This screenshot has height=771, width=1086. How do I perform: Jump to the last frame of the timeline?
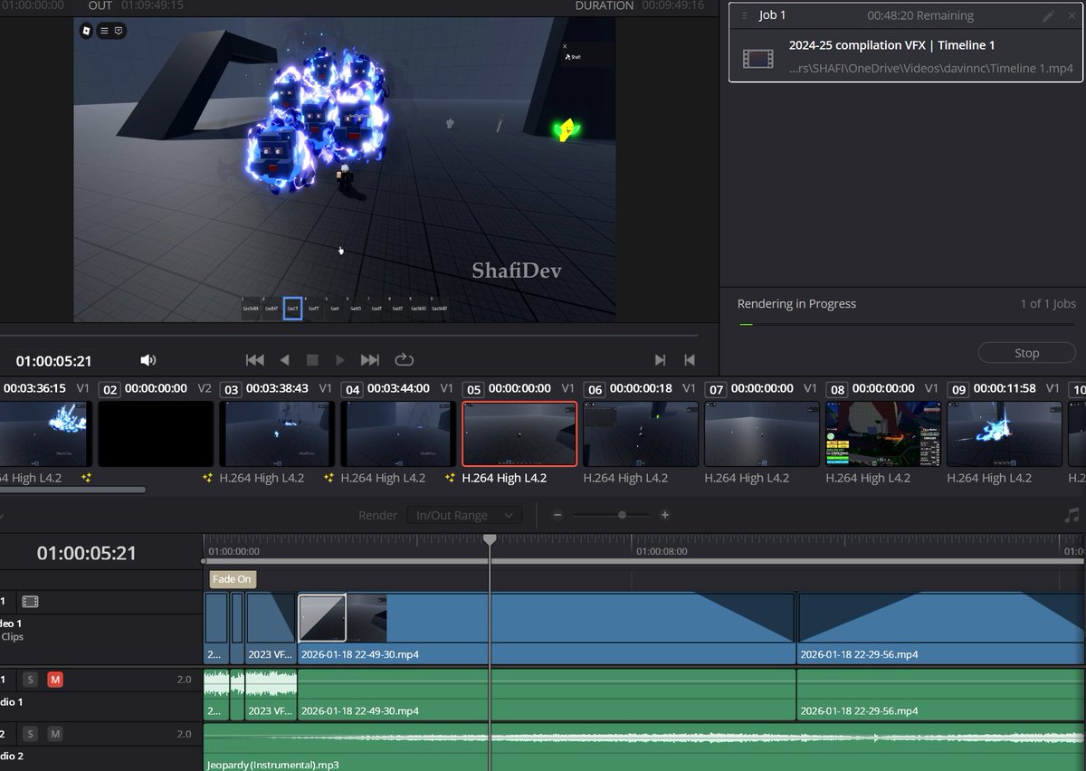pyautogui.click(x=369, y=360)
